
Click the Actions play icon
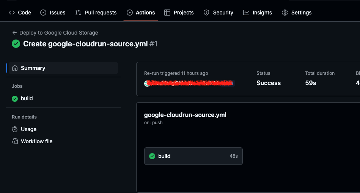(130, 13)
